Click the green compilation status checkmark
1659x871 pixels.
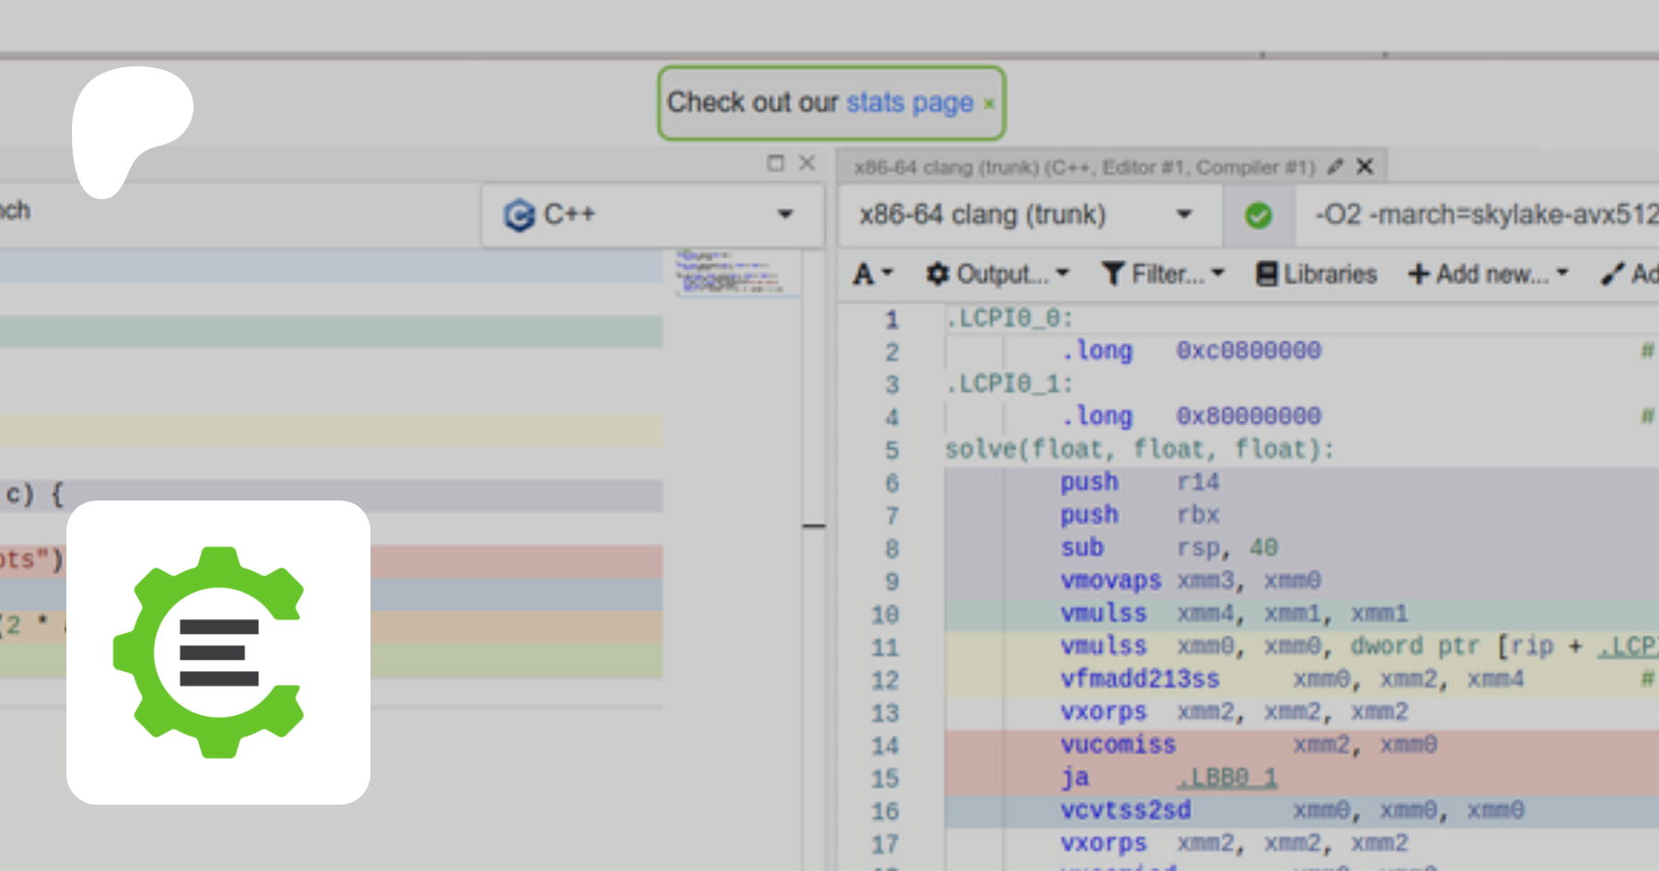tap(1258, 216)
